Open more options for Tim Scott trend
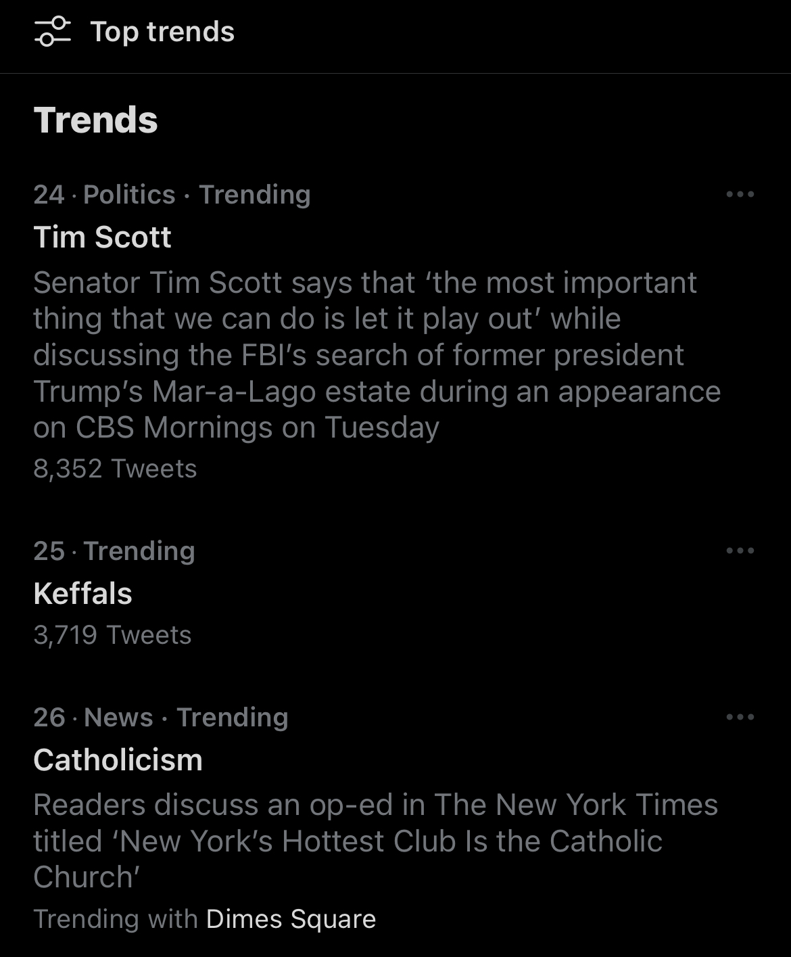The image size is (791, 957). click(740, 194)
